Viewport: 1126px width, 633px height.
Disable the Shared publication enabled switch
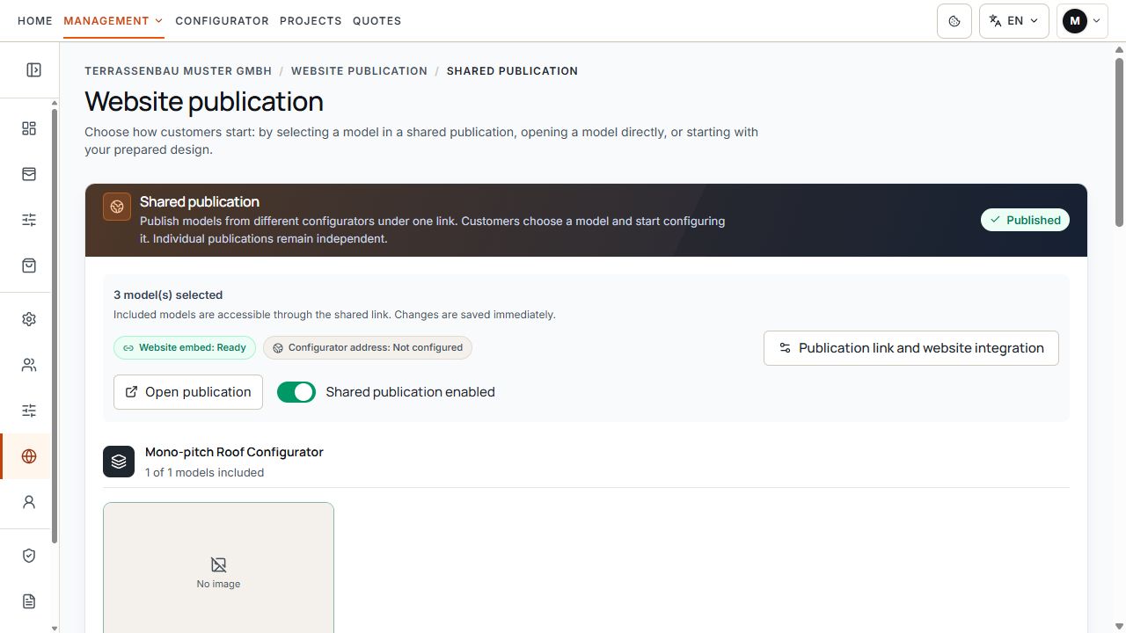tap(296, 392)
